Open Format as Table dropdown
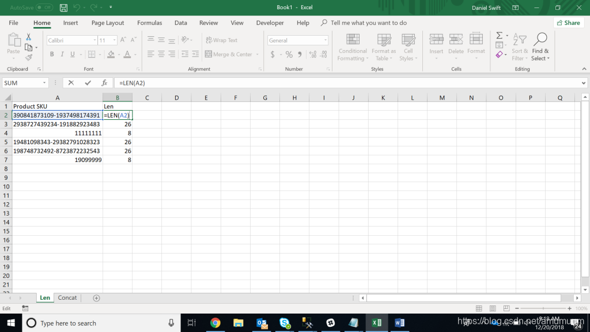This screenshot has width=590, height=332. [384, 47]
